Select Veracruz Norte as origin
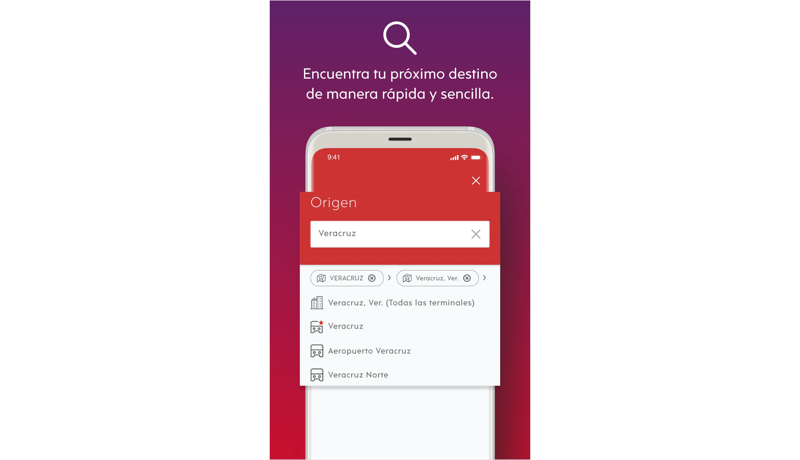800x460 pixels. [358, 374]
